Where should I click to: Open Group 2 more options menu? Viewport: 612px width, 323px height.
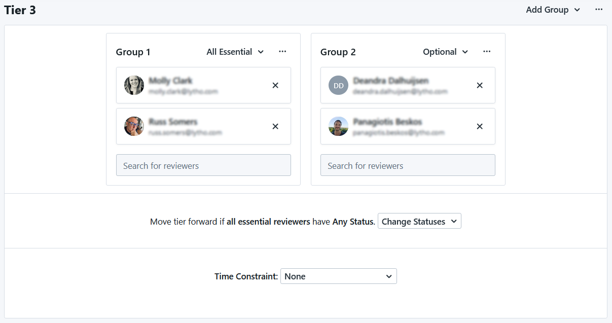pyautogui.click(x=487, y=51)
